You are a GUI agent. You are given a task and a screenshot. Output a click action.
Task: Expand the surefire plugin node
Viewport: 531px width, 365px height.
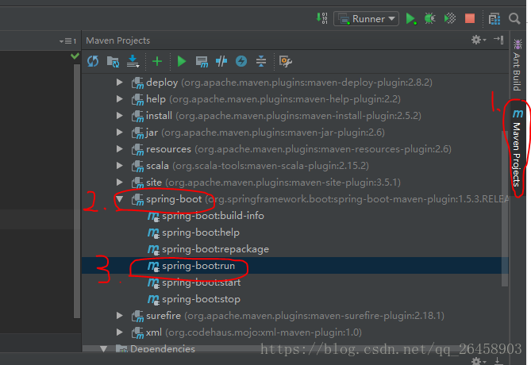pos(119,316)
